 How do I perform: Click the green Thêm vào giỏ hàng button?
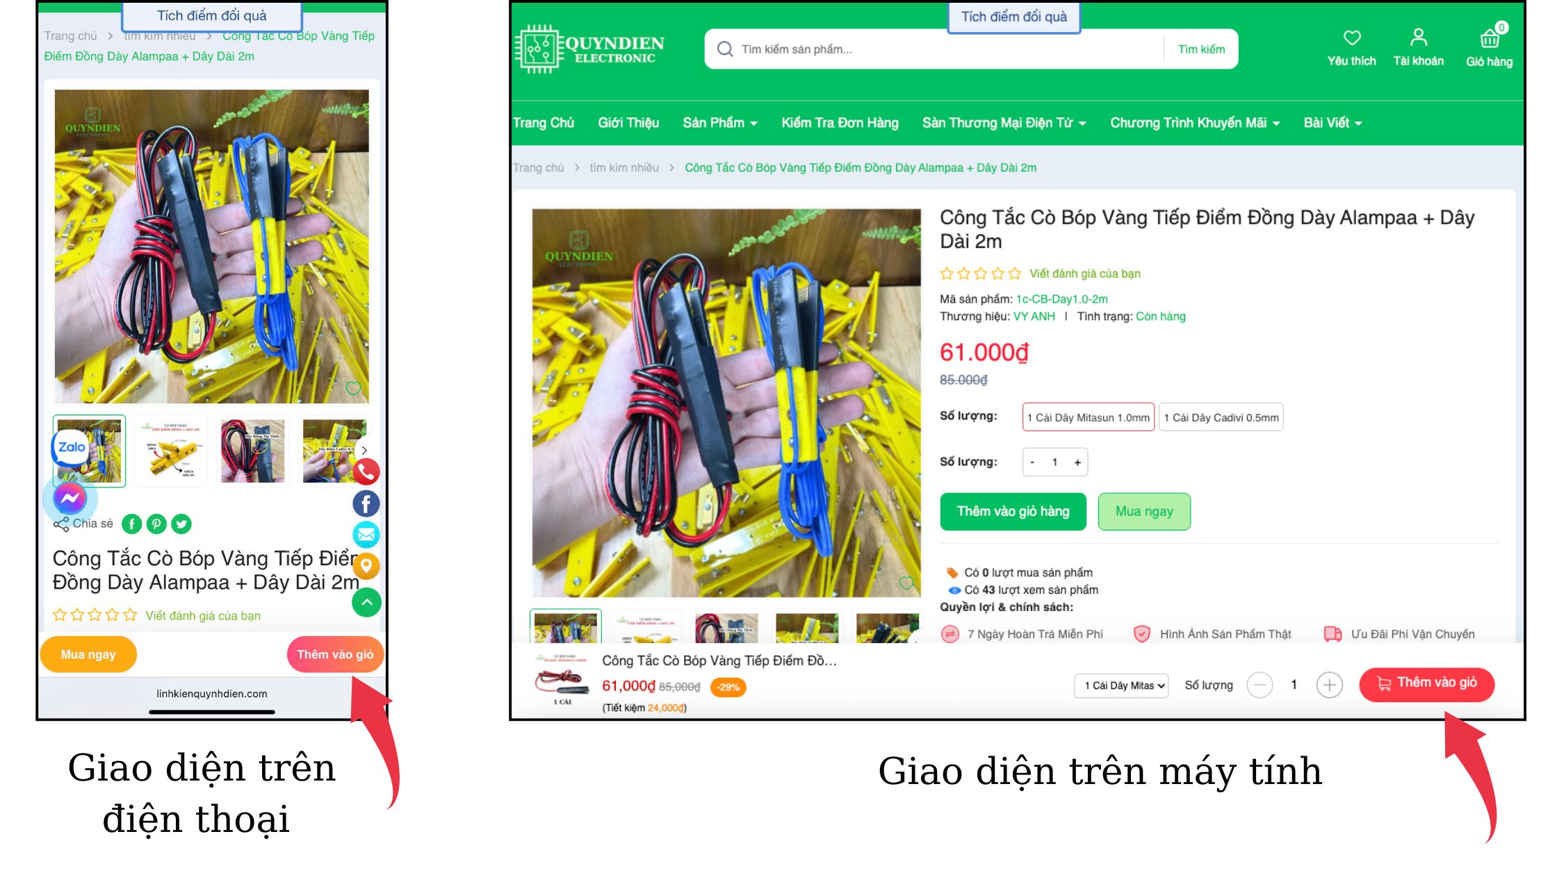(x=1013, y=512)
